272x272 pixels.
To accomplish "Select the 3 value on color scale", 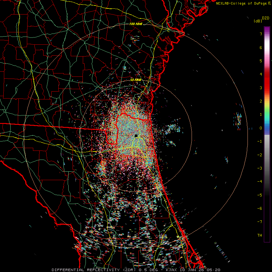I will coord(261,88).
